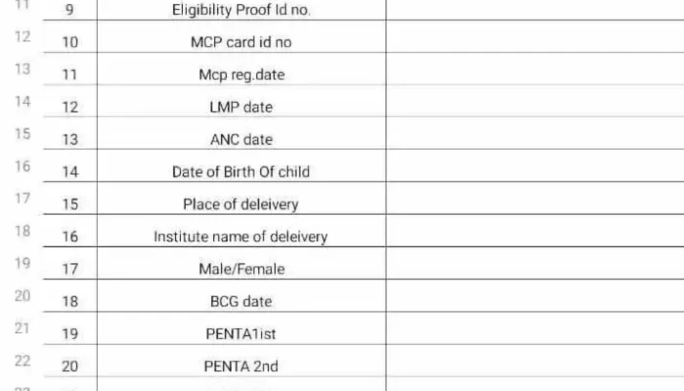Select the 'PENTA1ist' cell

point(241,328)
